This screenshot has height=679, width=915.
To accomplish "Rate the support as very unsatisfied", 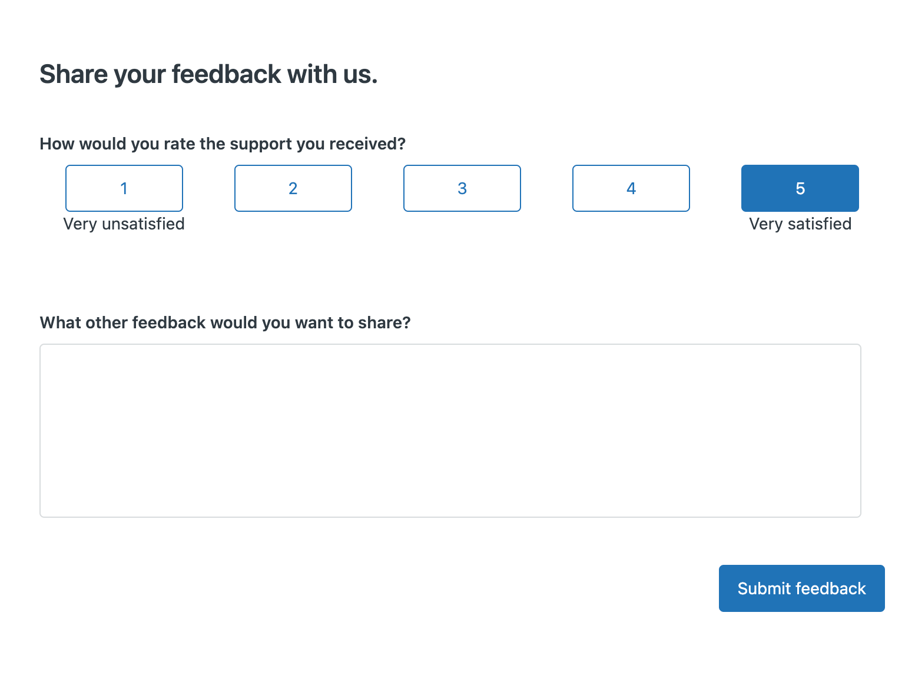I will [124, 188].
